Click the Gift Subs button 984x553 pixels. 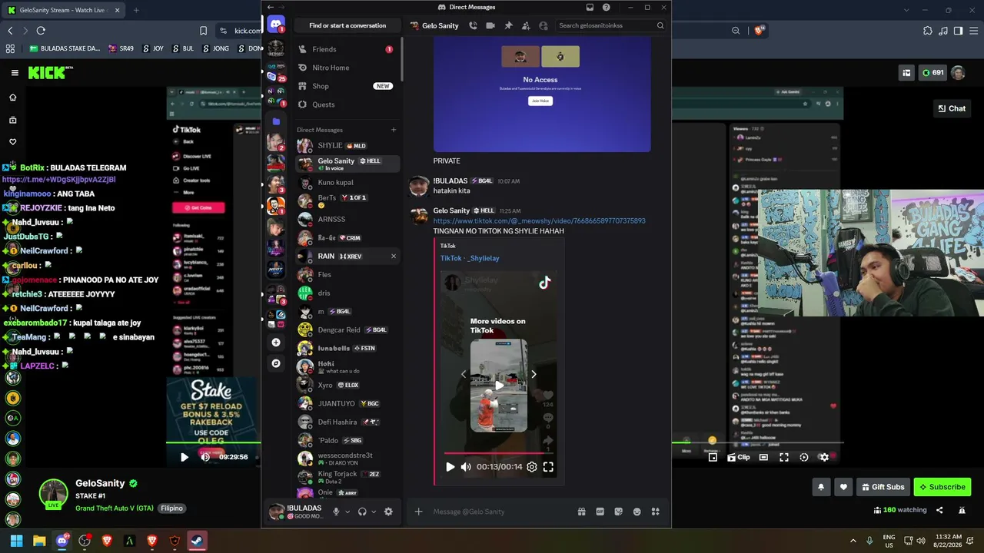pos(882,487)
